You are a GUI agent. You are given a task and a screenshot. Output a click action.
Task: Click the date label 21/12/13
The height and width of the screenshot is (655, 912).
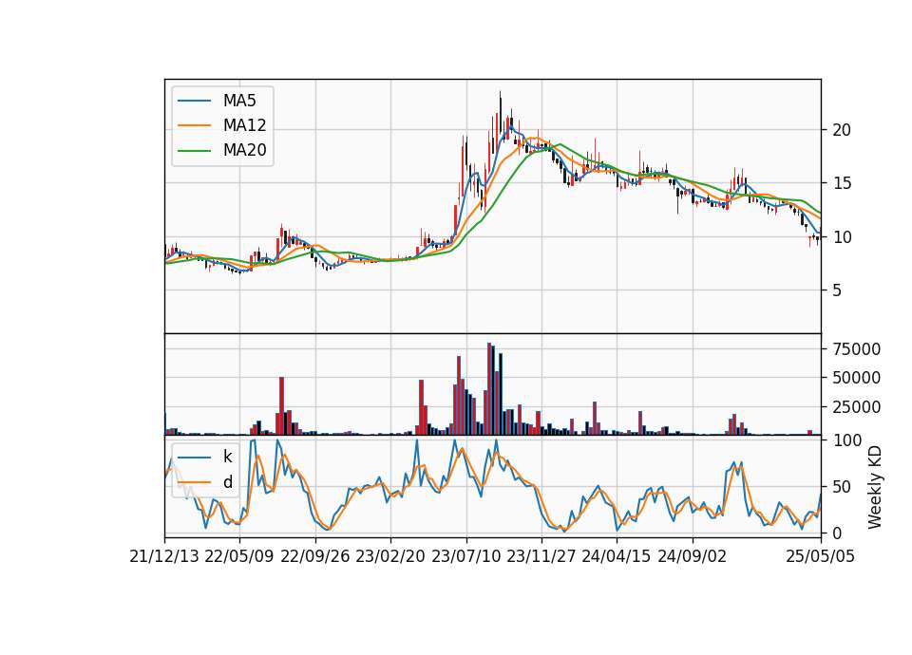164,557
